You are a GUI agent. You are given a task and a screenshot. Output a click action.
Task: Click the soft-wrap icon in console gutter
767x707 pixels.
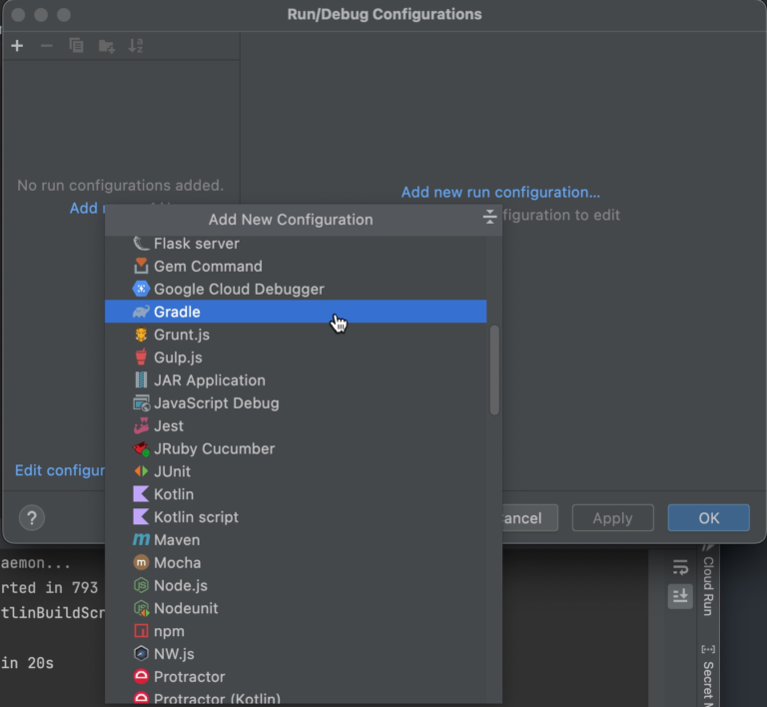point(680,567)
